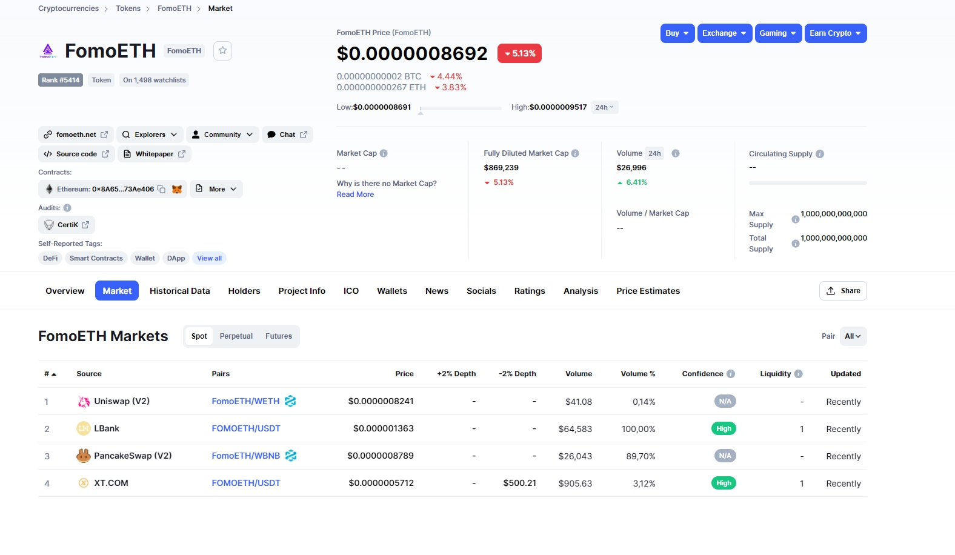Click XT.COM exchange logo
Viewport: 955px width, 555px height.
coord(84,483)
